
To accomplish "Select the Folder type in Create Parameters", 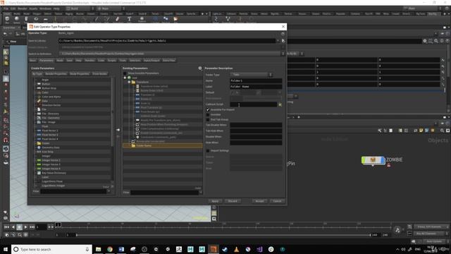I will click(x=46, y=143).
